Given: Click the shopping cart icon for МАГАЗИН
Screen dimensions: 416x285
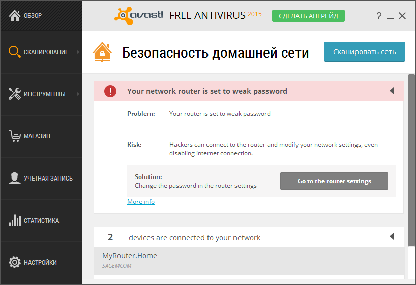Looking at the screenshot, I should click(14, 136).
